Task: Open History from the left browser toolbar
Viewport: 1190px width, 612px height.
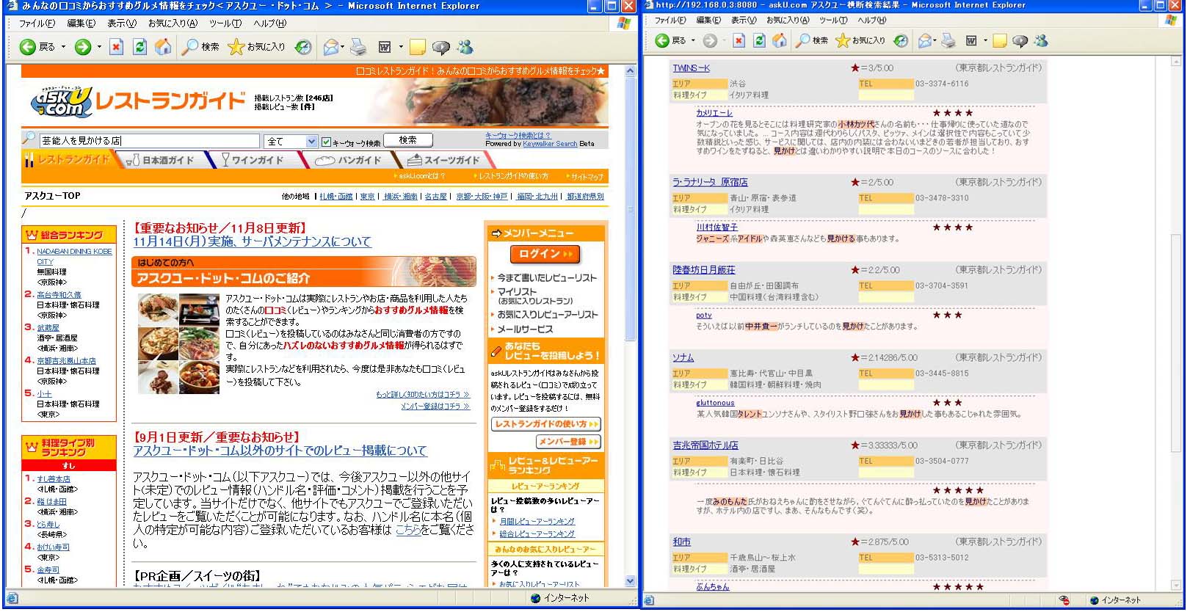Action: (302, 48)
